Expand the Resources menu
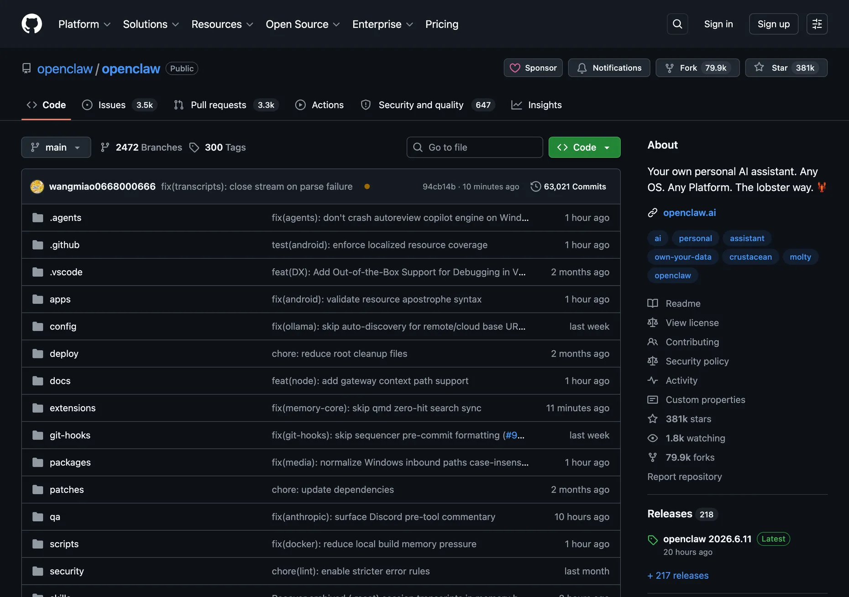The width and height of the screenshot is (849, 597). [x=222, y=24]
